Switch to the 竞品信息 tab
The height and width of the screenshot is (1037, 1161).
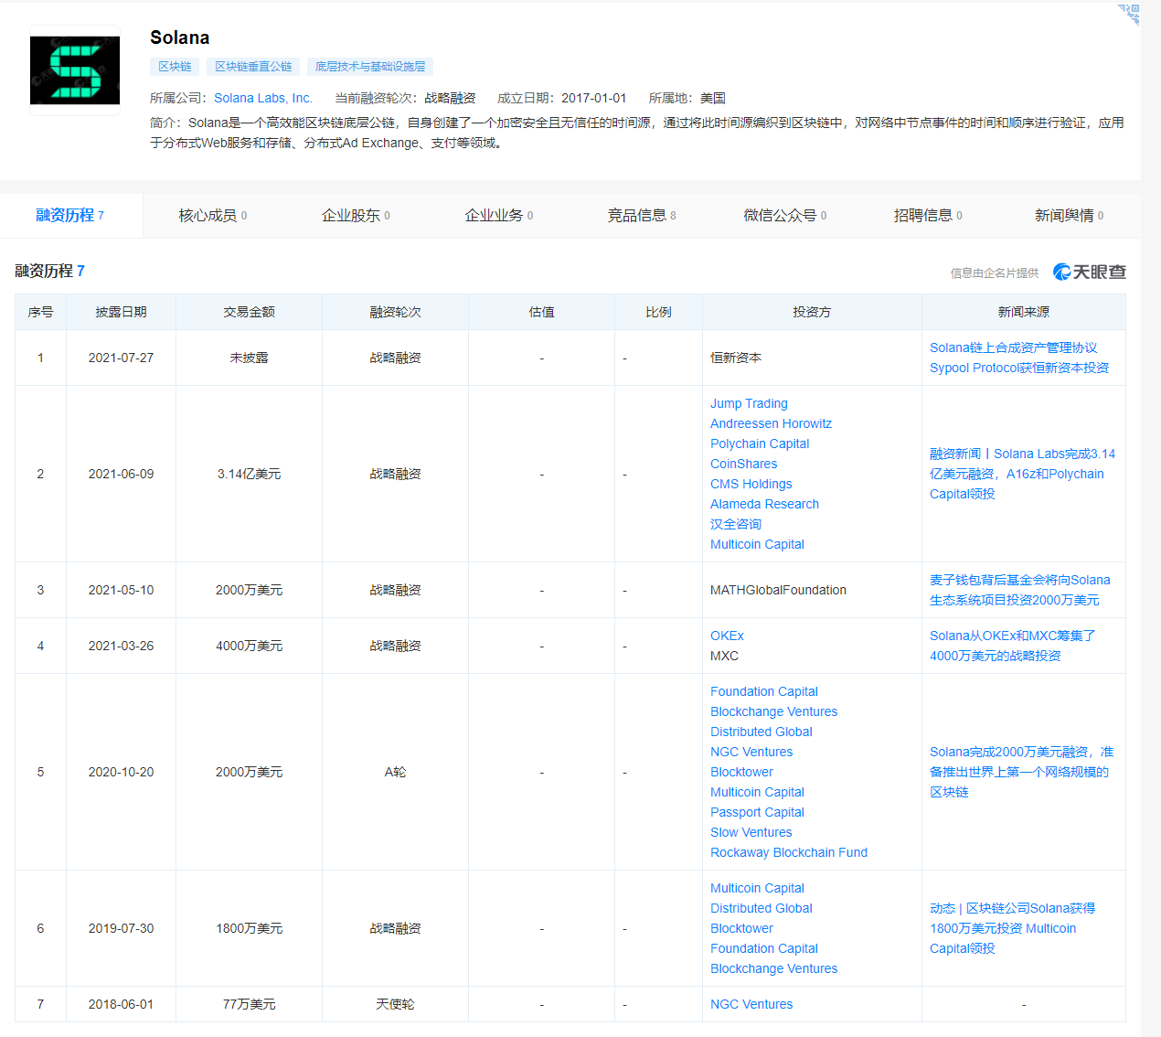pyautogui.click(x=642, y=216)
